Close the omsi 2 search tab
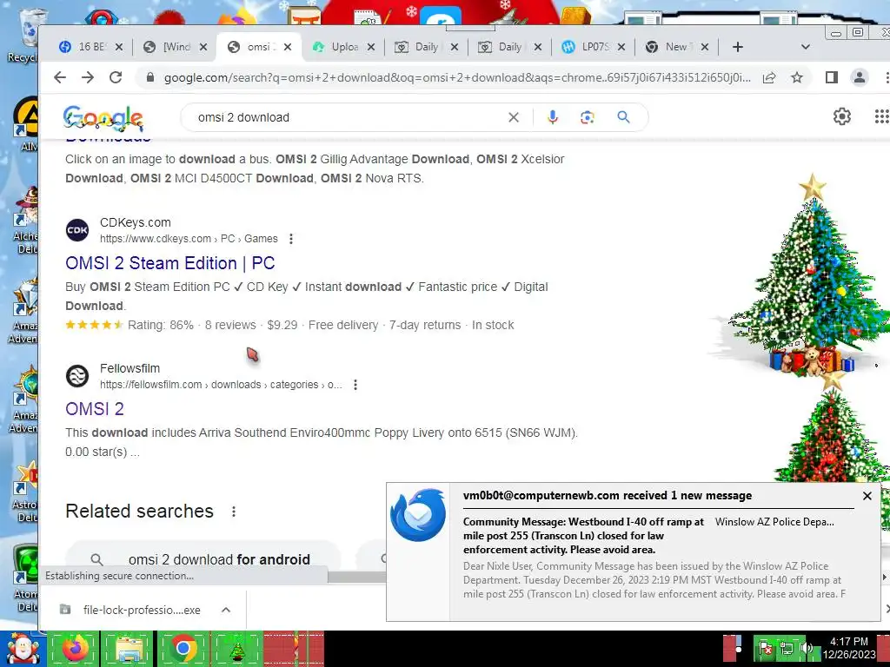The width and height of the screenshot is (890, 667). [288, 47]
